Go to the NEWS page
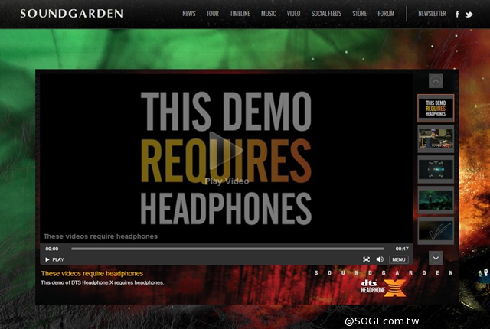The width and height of the screenshot is (490, 329). [x=189, y=14]
